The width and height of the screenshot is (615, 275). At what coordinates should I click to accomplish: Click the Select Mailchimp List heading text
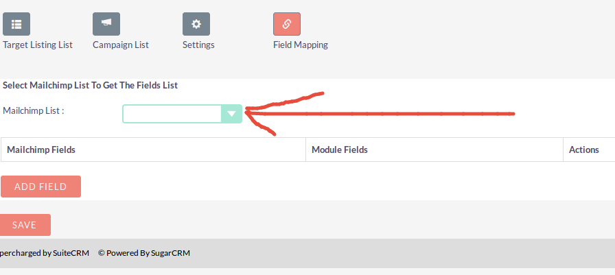coord(90,85)
